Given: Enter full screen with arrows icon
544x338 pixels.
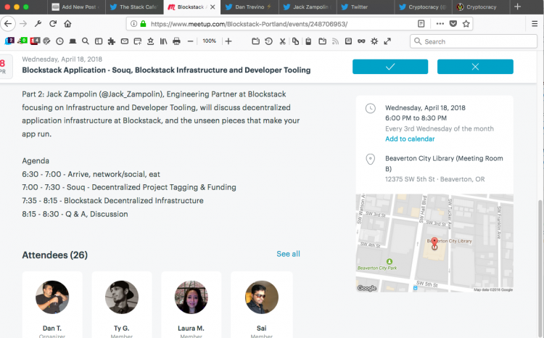Looking at the screenshot, I should pos(387,41).
